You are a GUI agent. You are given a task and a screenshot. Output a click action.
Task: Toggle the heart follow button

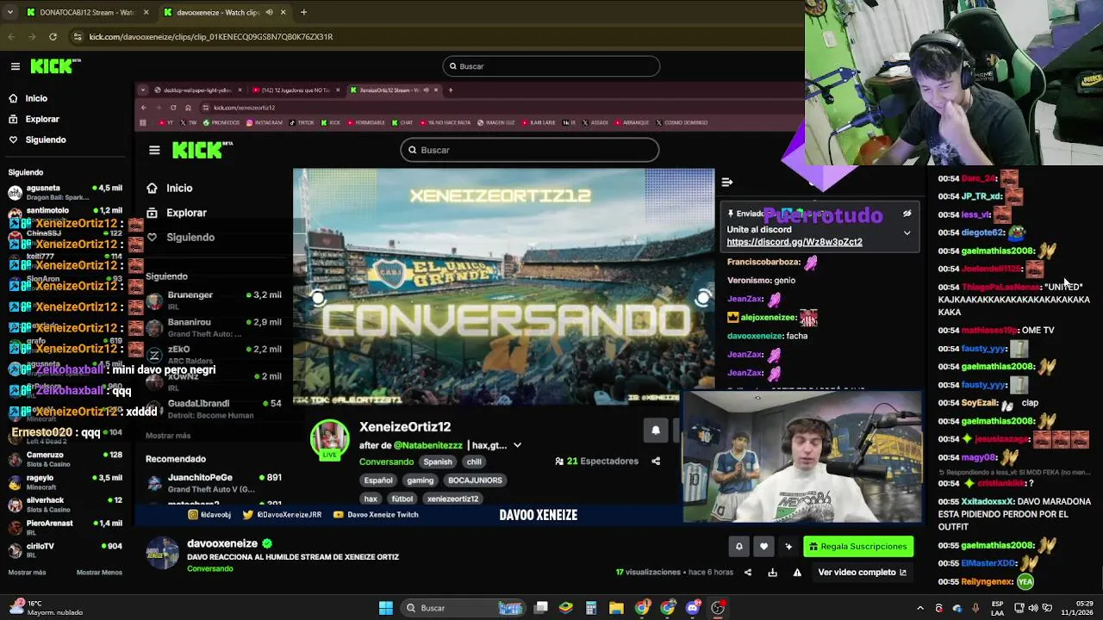click(x=763, y=547)
